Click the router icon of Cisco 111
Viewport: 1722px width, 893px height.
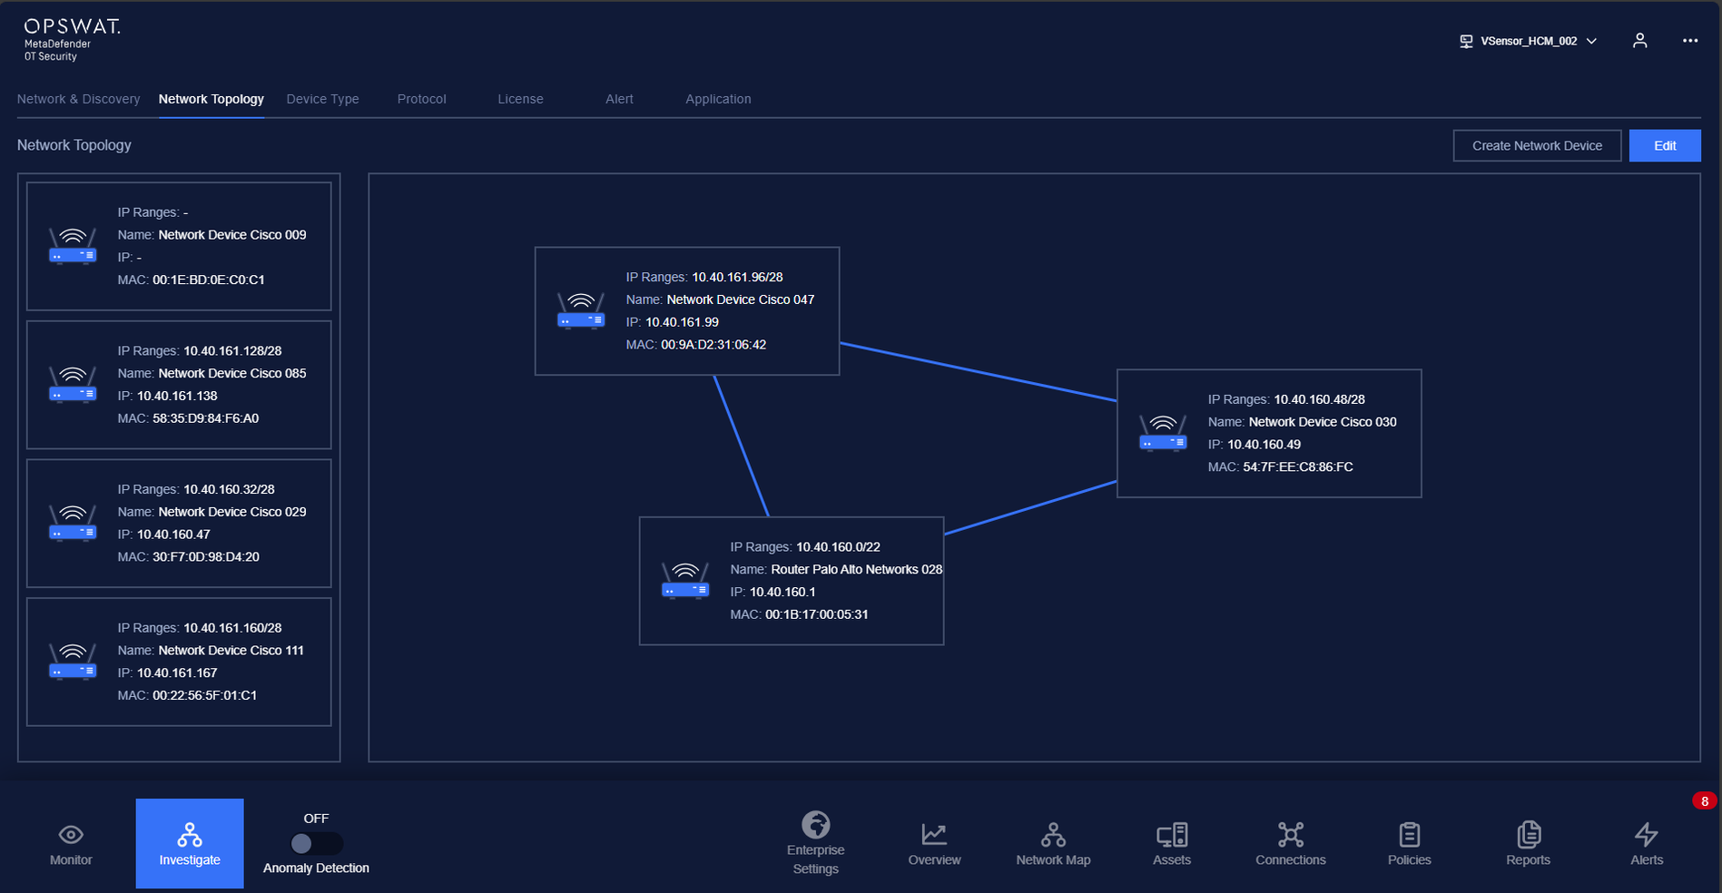(73, 662)
